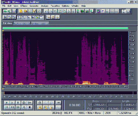The image size is (138, 116).
Task: Click the yellow page New file icon
Action: (x=21, y=11)
